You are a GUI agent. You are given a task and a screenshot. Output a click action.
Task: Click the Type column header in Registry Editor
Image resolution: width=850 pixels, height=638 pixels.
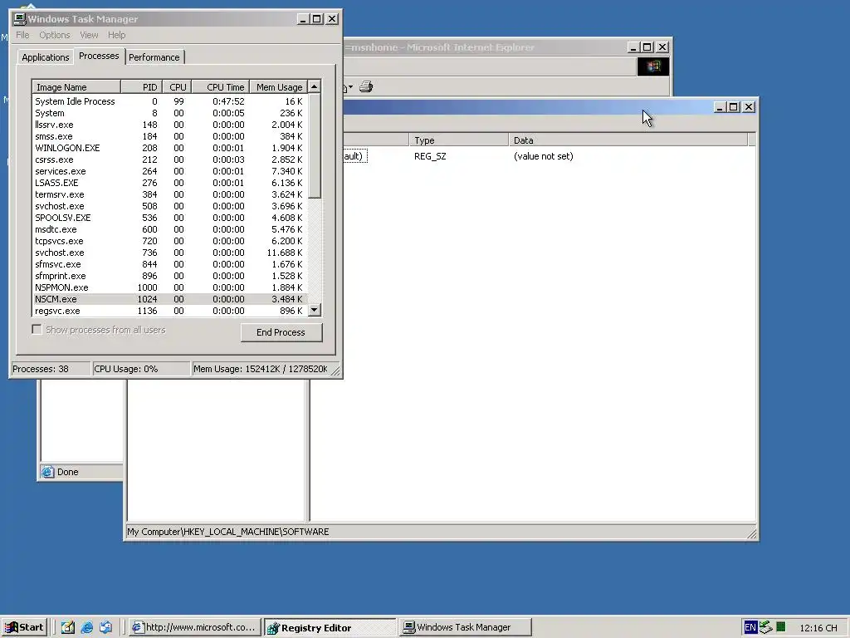click(x=458, y=140)
